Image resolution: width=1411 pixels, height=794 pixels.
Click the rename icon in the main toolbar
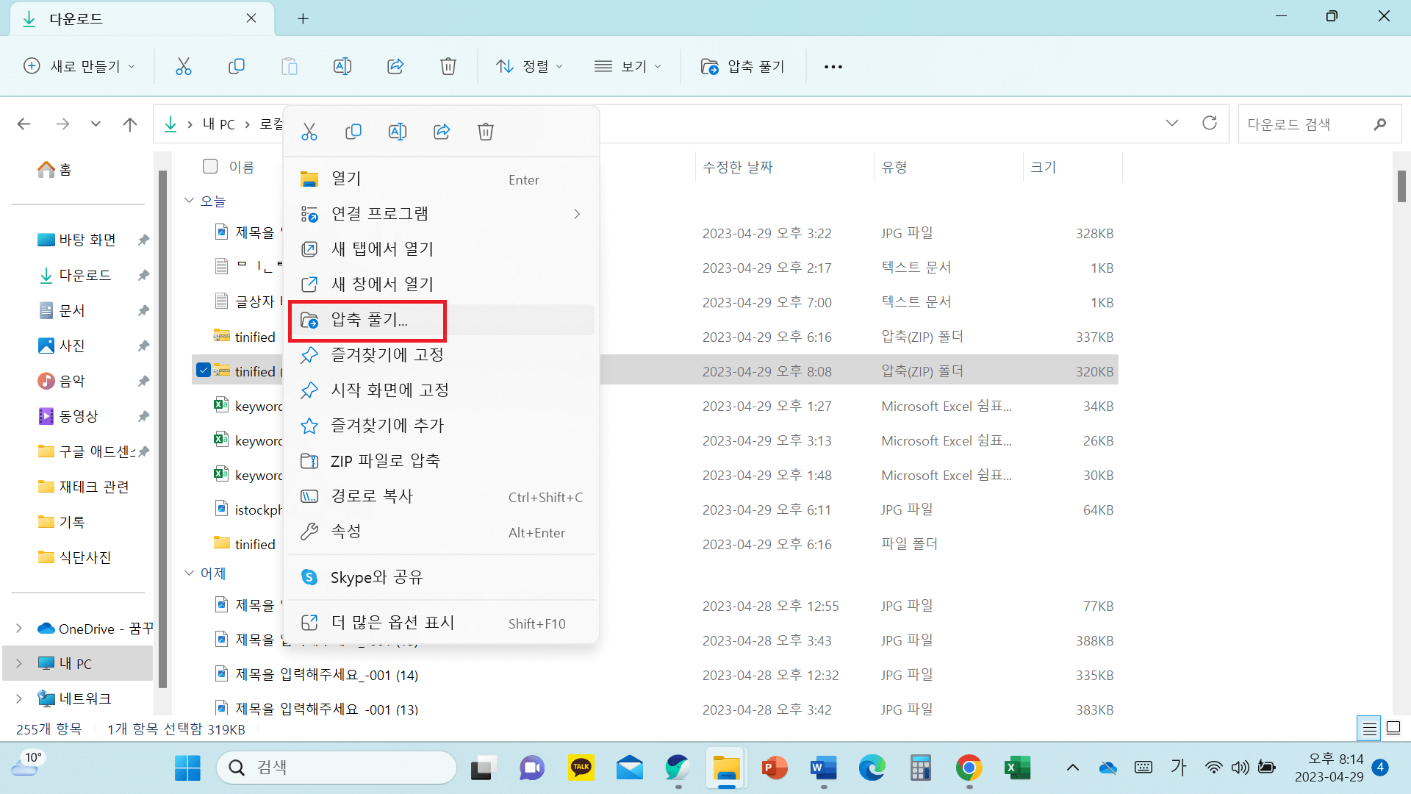[342, 66]
